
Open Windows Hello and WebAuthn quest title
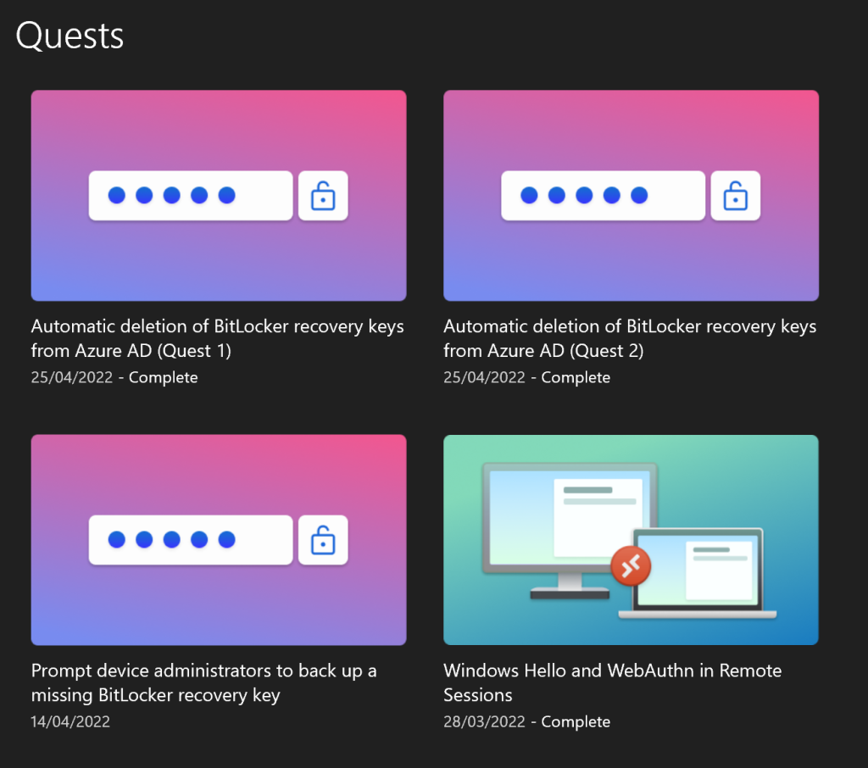[612, 682]
